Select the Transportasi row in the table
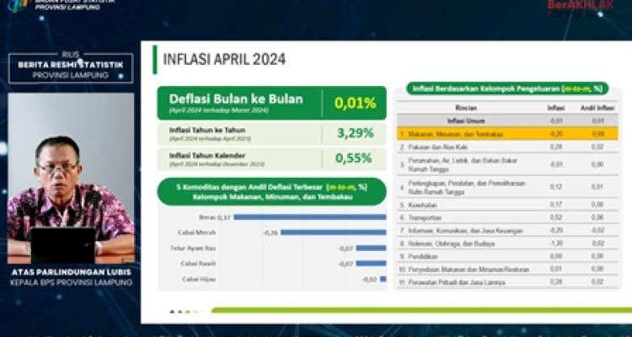This screenshot has width=632, height=337. 507,217
